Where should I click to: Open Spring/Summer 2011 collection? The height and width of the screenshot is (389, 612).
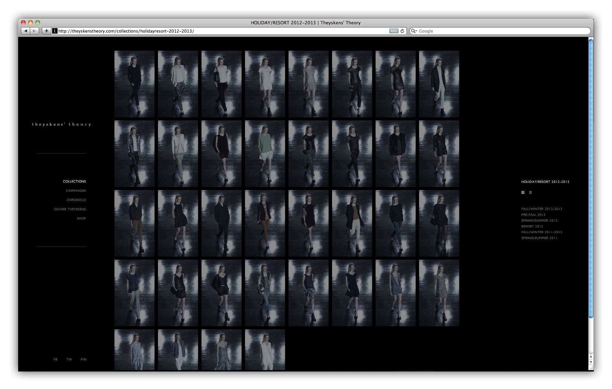[x=539, y=238]
